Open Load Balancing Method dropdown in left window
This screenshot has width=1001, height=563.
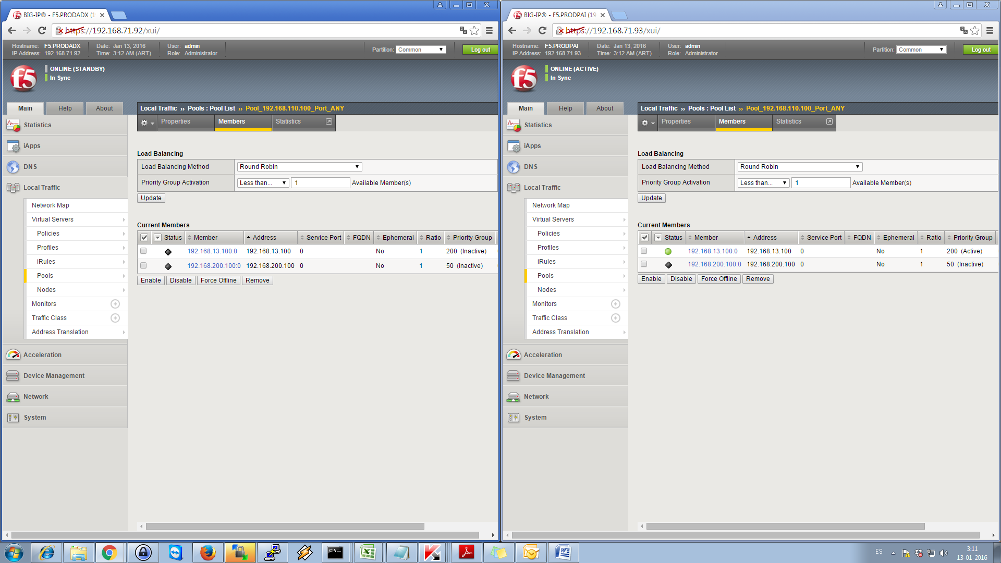pyautogui.click(x=299, y=167)
